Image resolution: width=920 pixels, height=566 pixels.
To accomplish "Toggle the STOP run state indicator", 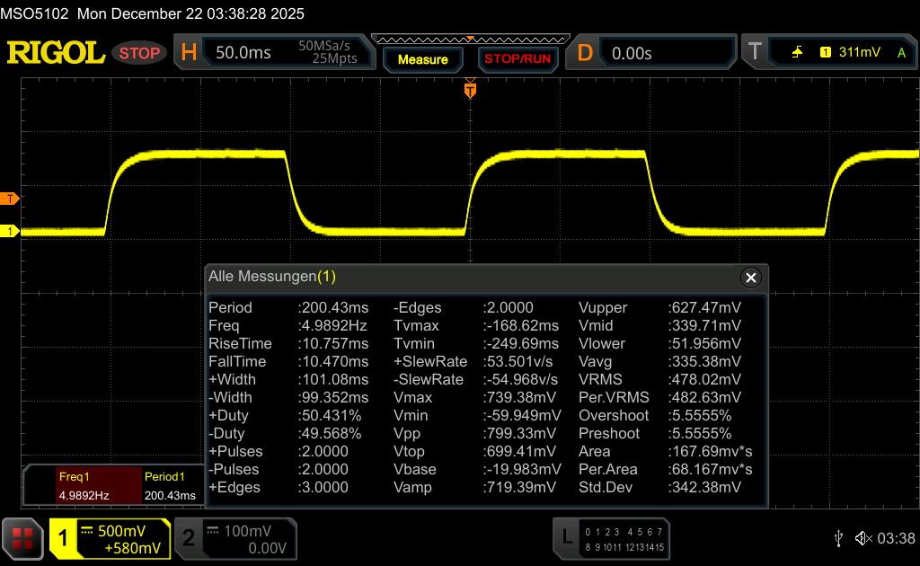I will click(x=139, y=53).
